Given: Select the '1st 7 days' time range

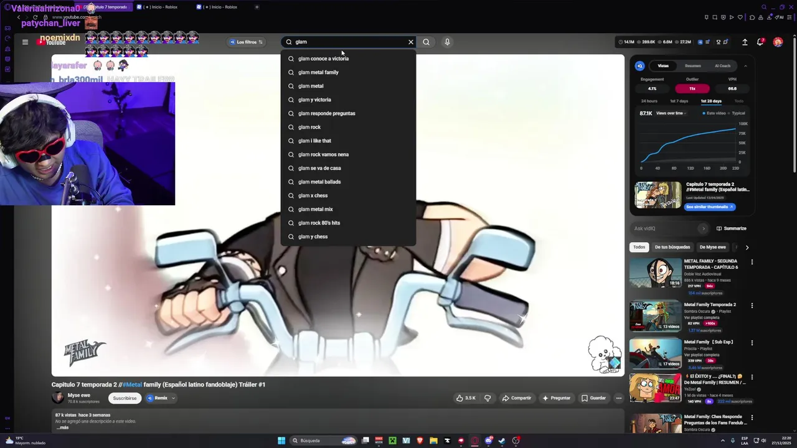Looking at the screenshot, I should pyautogui.click(x=679, y=101).
